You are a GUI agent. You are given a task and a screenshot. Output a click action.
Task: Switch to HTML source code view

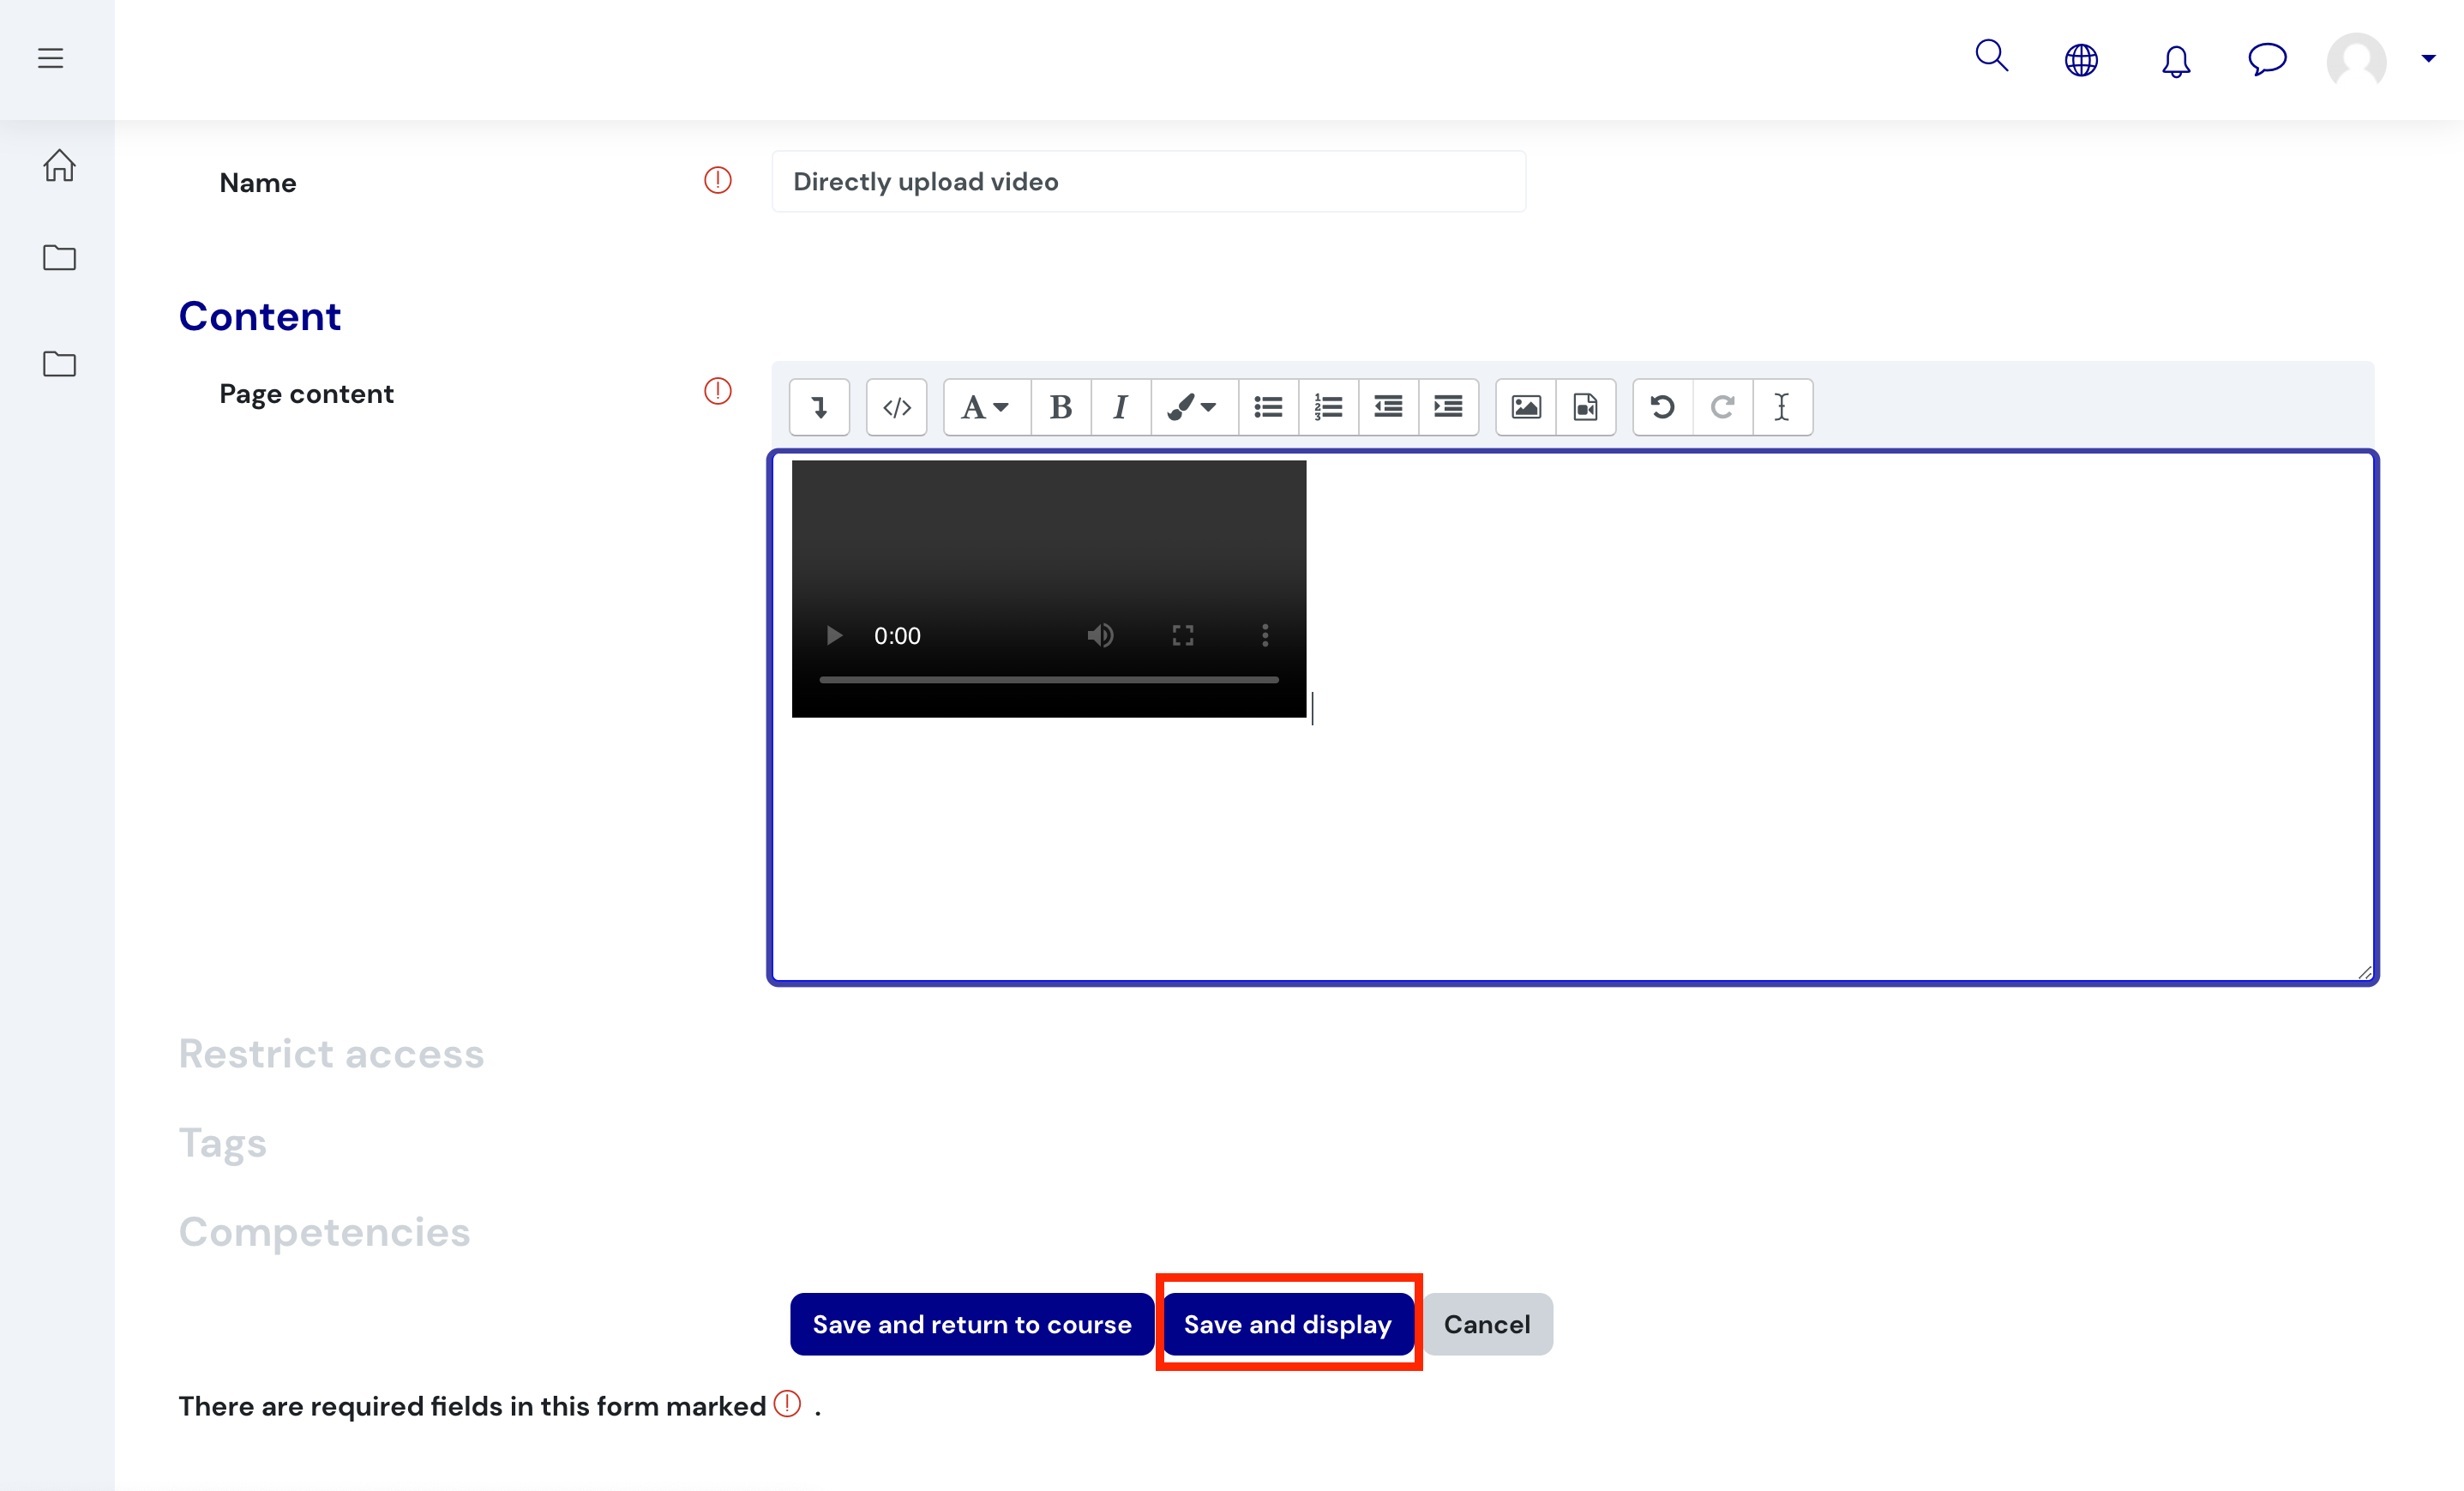[896, 407]
